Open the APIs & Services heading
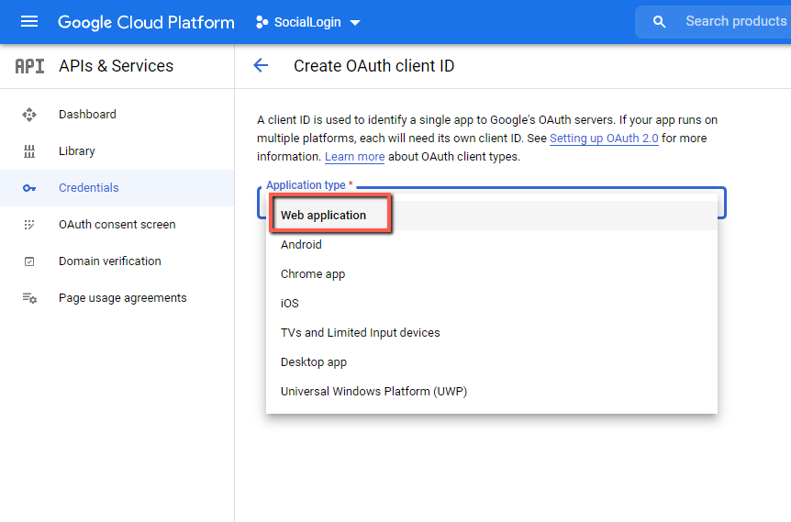Viewport: 791px width, 522px height. [116, 66]
